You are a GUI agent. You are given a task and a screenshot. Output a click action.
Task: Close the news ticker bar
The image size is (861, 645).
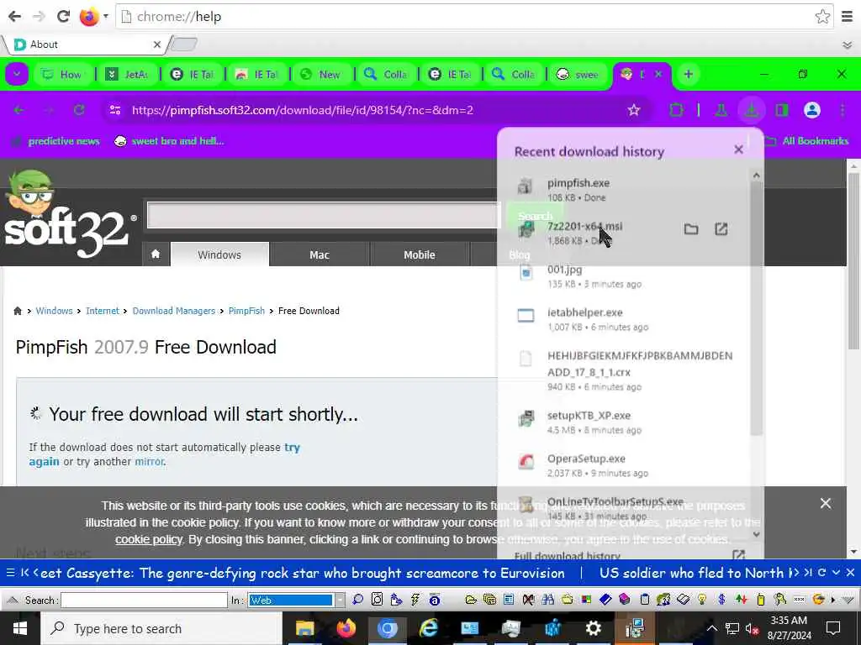tap(850, 573)
